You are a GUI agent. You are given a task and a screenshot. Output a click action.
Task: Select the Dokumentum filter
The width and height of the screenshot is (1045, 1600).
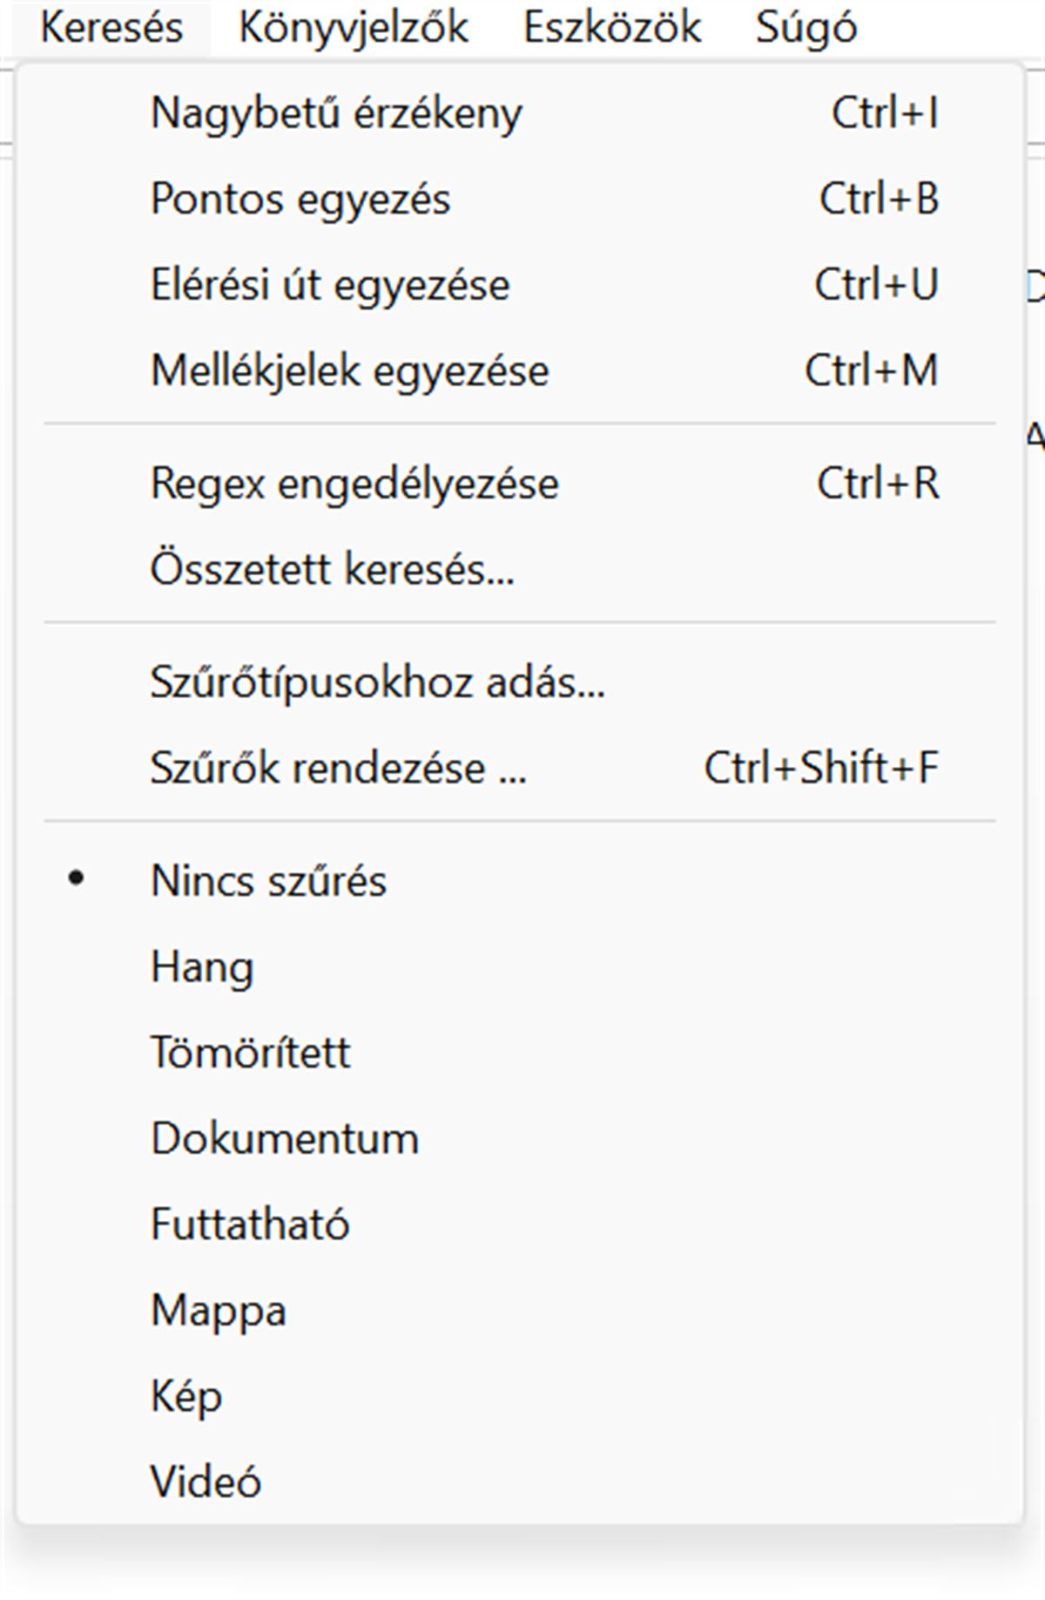point(285,1138)
